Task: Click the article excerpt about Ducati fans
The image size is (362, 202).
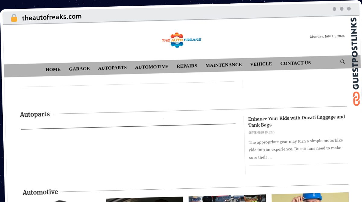Action: pos(296,149)
